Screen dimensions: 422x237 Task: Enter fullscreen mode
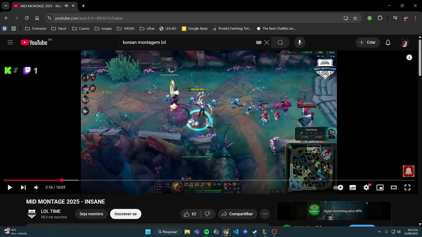pos(407,187)
